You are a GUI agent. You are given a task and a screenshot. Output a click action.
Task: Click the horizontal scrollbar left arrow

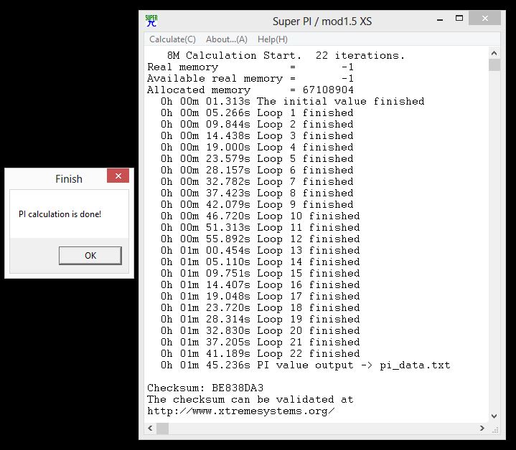point(151,429)
